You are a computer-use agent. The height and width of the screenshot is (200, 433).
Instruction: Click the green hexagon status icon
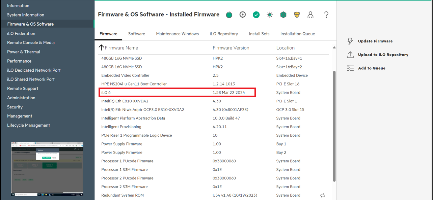tap(283, 14)
